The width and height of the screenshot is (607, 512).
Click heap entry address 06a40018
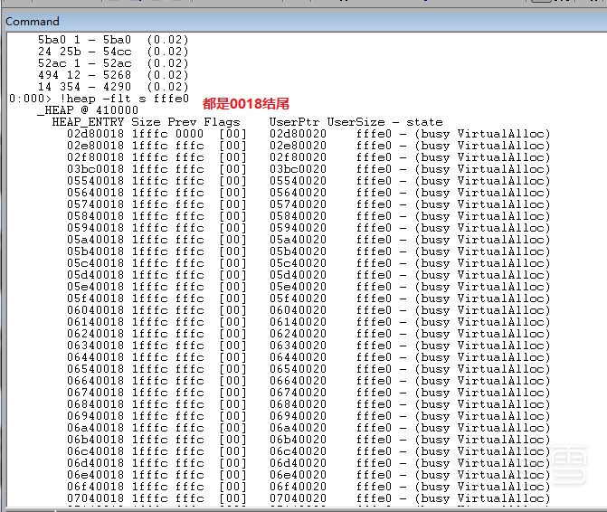coord(95,428)
